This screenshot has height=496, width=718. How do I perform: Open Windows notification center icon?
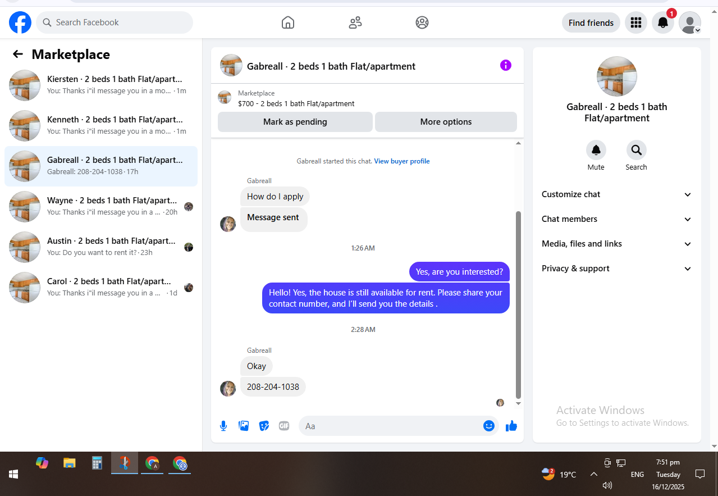700,474
